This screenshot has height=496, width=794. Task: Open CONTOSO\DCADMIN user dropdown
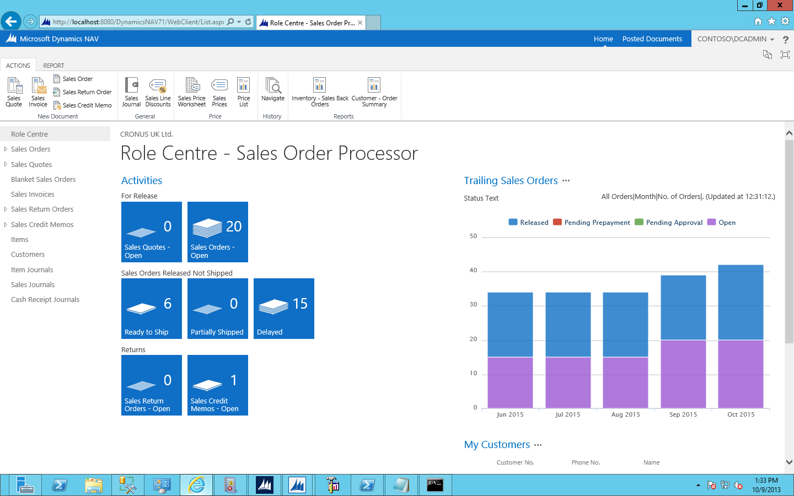pos(736,39)
